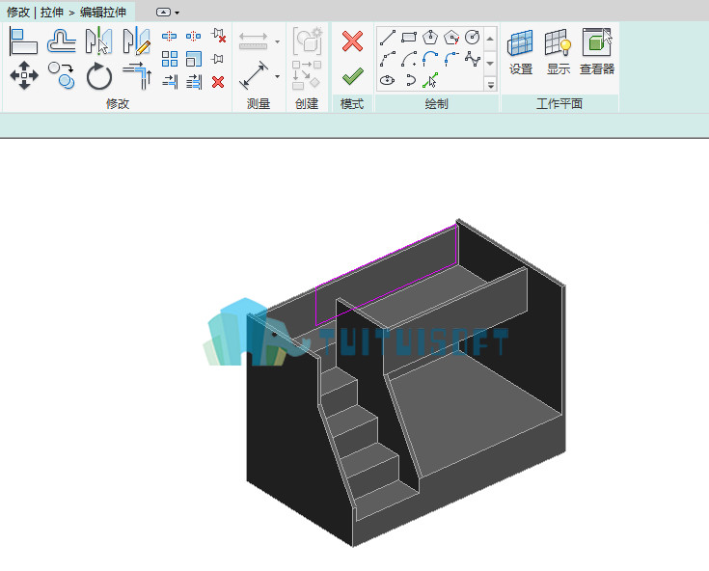Viewport: 709px width, 571px height.
Task: Open the ribbon display options dropdown arrow
Action: [x=177, y=13]
